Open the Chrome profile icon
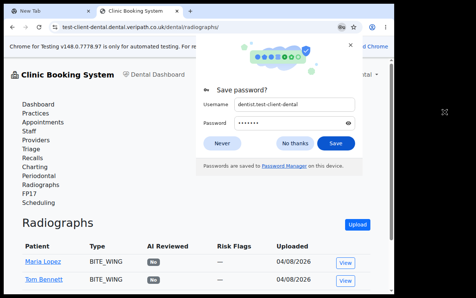Viewport: 476px width, 298px height. (372, 27)
